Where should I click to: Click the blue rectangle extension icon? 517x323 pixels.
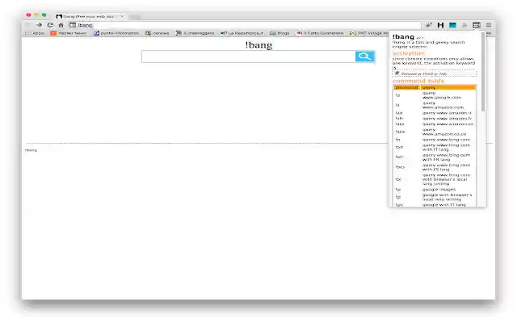[452, 25]
